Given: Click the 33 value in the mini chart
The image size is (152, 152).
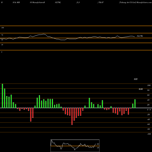Looking at the screenshot, I should (x=98, y=144).
